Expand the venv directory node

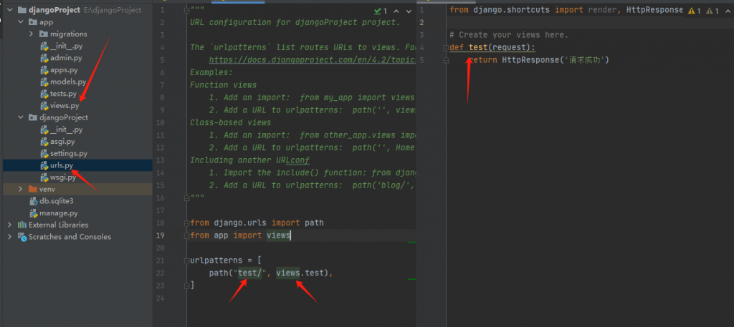click(21, 189)
